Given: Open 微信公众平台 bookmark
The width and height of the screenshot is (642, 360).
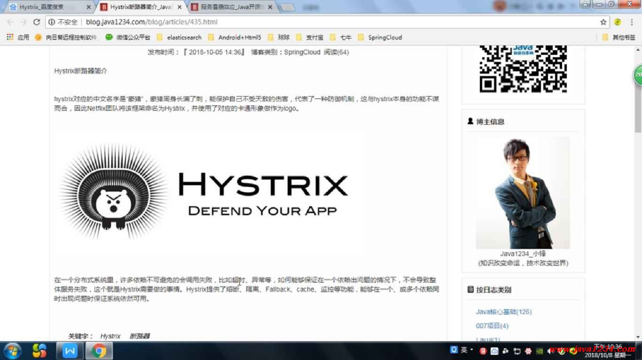Looking at the screenshot, I should click(128, 37).
